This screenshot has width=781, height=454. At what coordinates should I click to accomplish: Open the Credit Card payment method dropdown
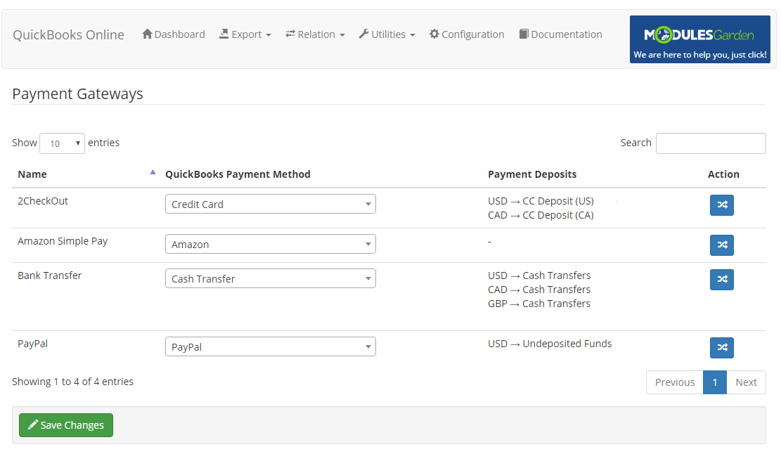click(270, 203)
